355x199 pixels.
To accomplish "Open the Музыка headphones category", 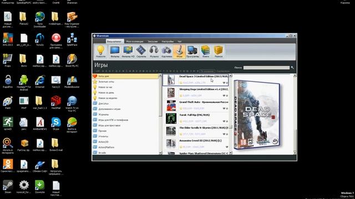I will pyautogui.click(x=154, y=51).
